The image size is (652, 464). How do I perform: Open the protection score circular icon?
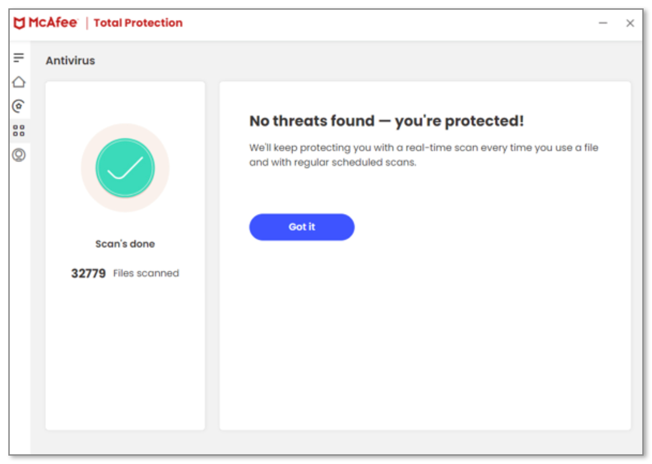pyautogui.click(x=19, y=106)
